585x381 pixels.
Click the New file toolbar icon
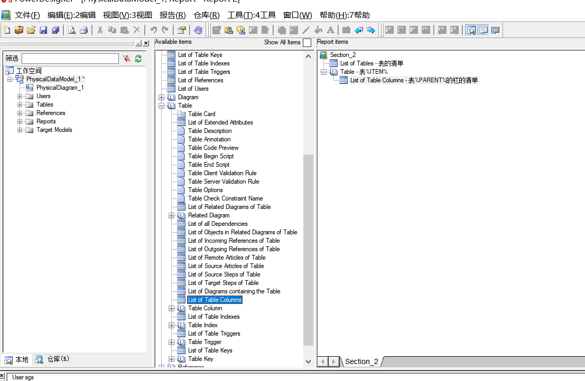[7, 30]
